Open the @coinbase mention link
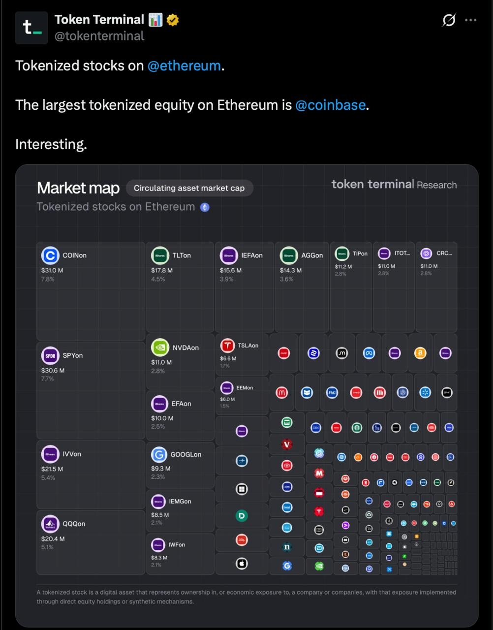 click(330, 105)
